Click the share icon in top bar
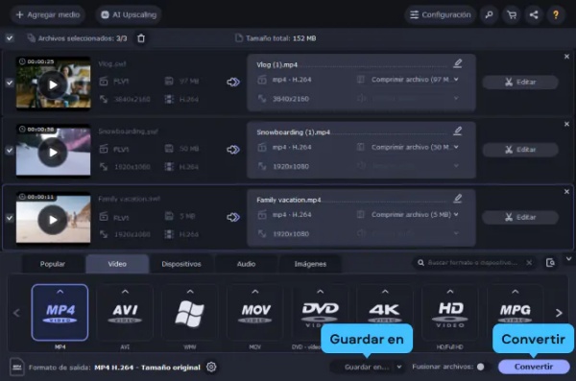This screenshot has width=576, height=381. [x=534, y=14]
